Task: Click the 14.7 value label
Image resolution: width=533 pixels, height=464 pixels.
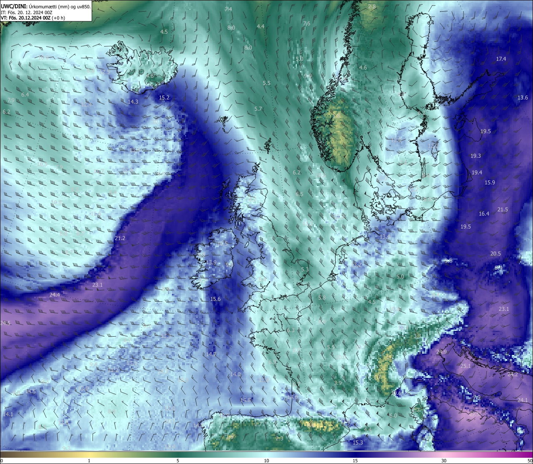Action: tap(211, 355)
